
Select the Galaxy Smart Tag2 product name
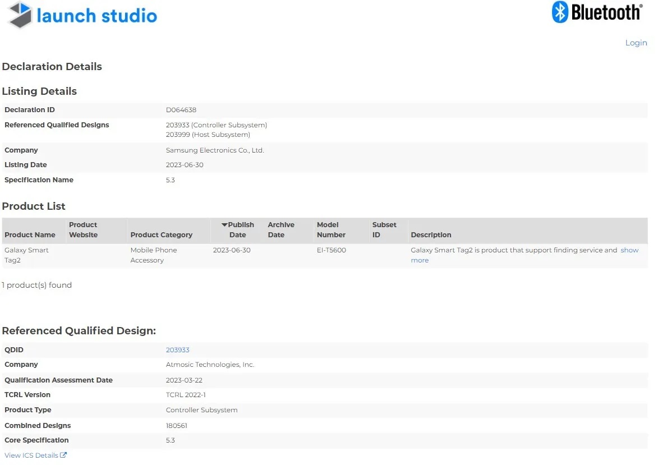[26, 255]
